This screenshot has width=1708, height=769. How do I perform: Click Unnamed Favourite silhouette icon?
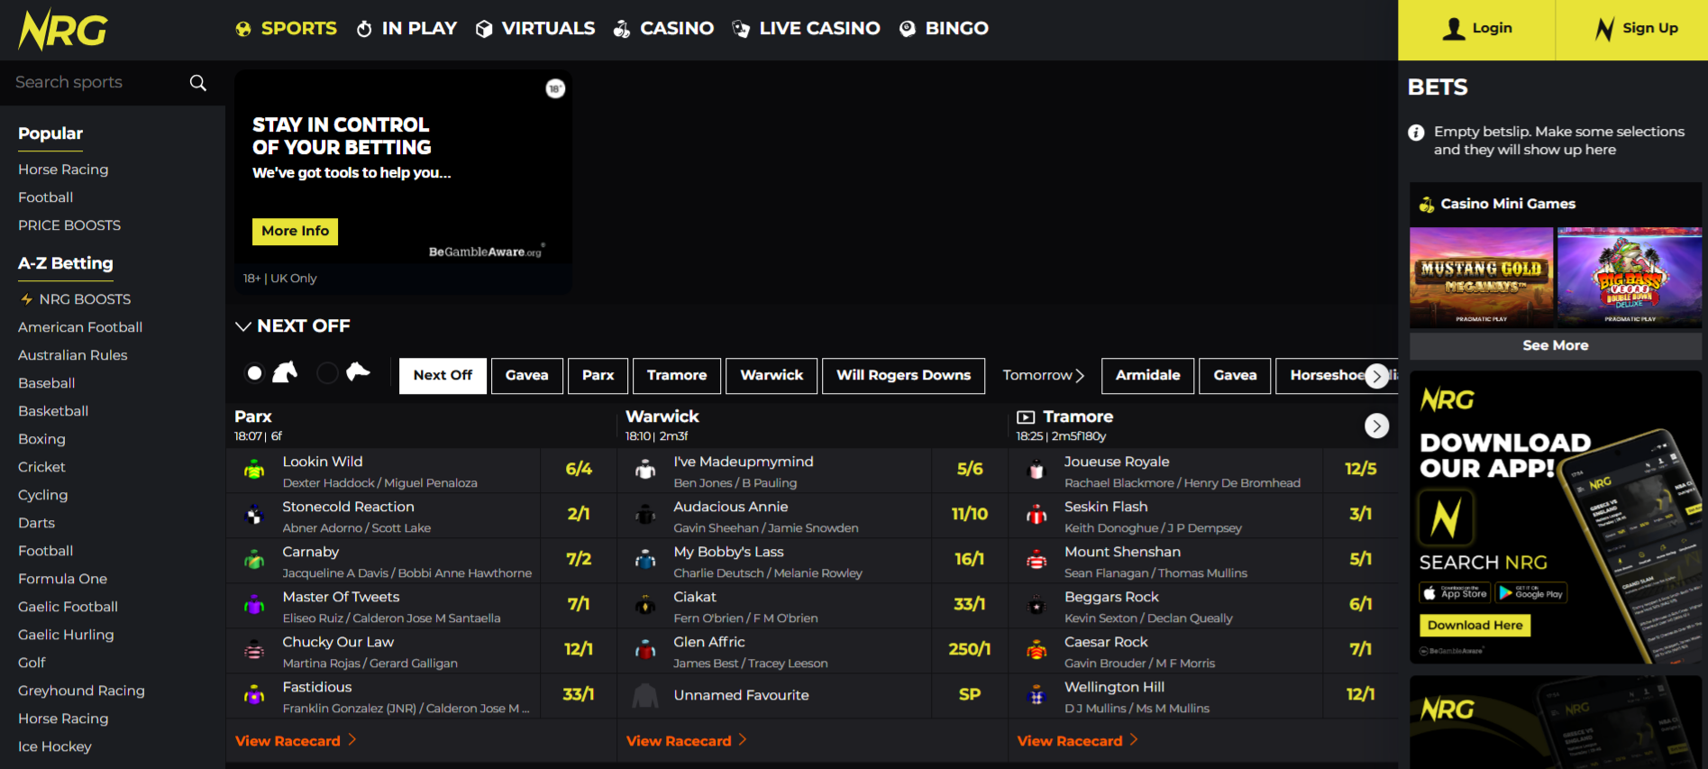[645, 695]
